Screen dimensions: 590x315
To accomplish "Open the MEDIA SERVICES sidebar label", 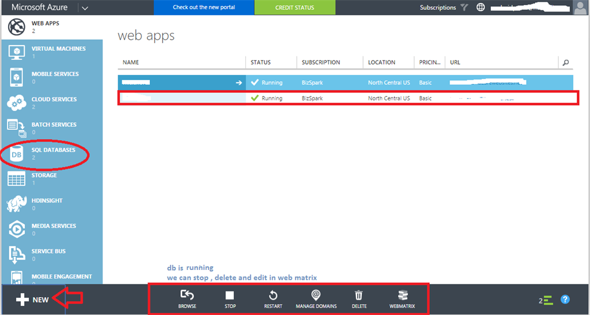I will [54, 226].
